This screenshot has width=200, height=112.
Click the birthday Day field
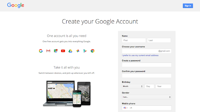coord(149,86)
